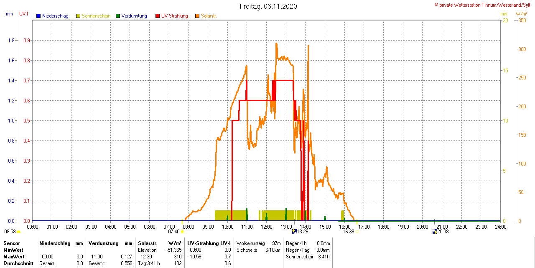Click the sunset time 16:38
535x268 pixels.
click(x=349, y=232)
